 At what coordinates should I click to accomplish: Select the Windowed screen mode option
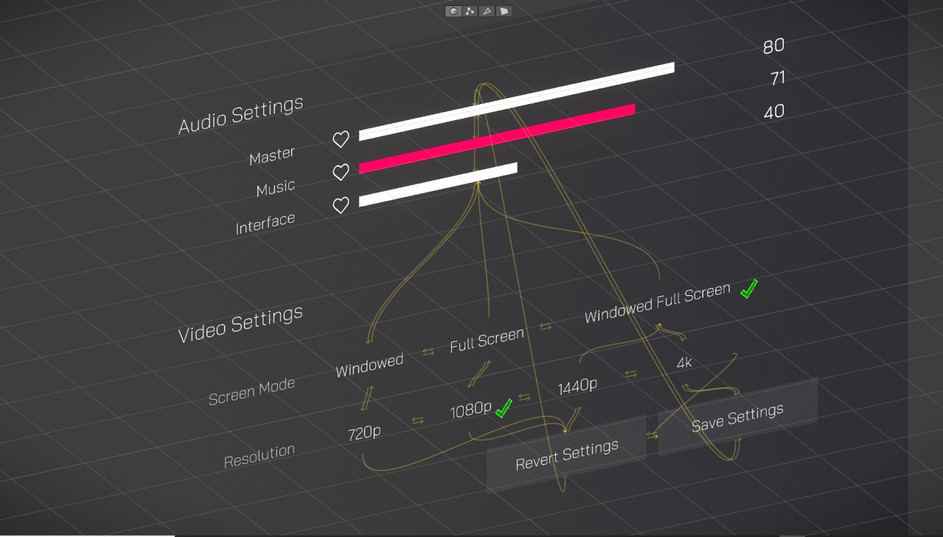coord(369,365)
